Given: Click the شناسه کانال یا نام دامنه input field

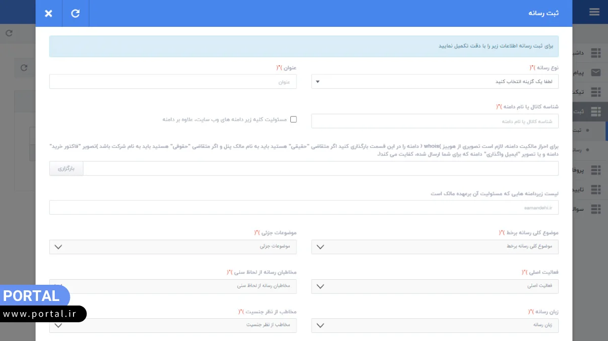Looking at the screenshot, I should point(435,121).
